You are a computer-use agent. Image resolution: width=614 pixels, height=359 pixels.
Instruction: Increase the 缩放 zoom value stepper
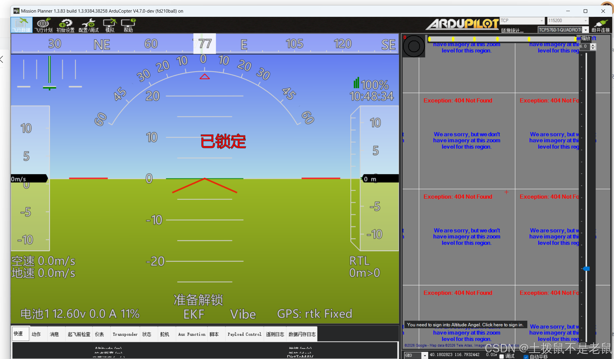(593, 45)
